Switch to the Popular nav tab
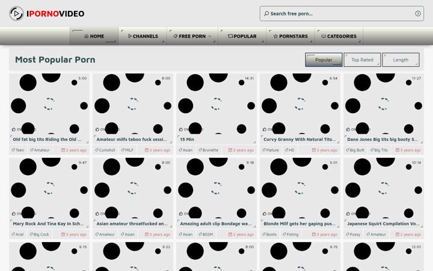This screenshot has width=433, height=271. (x=242, y=36)
